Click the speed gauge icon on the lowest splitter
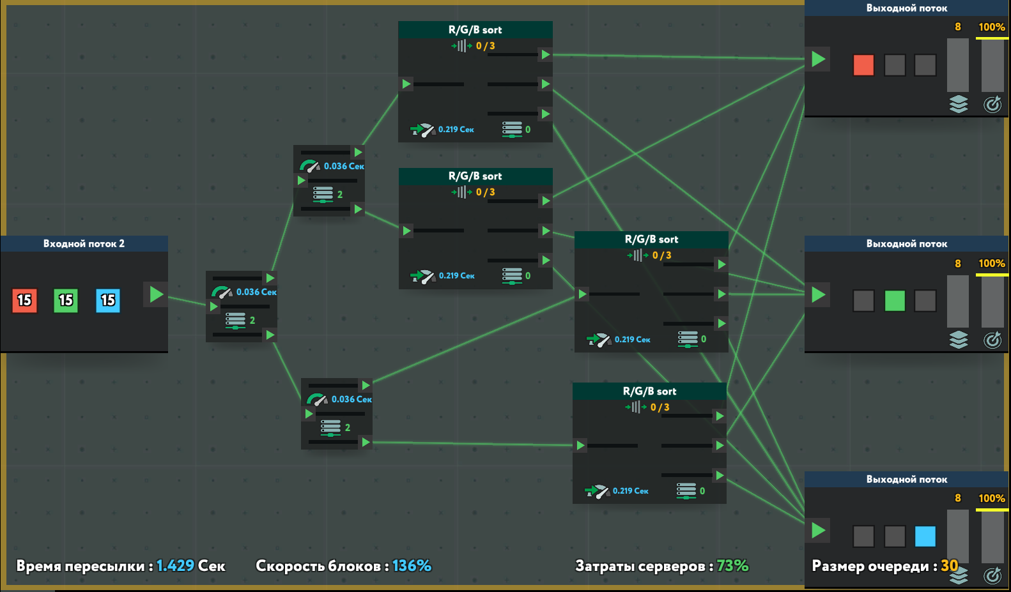This screenshot has width=1011, height=592. [x=317, y=400]
